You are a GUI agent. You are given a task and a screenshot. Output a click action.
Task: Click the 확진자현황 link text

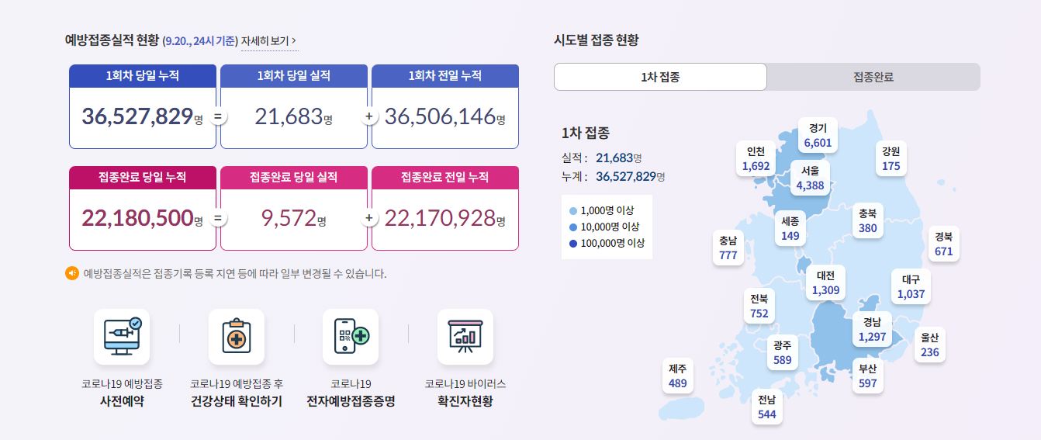[465, 401]
